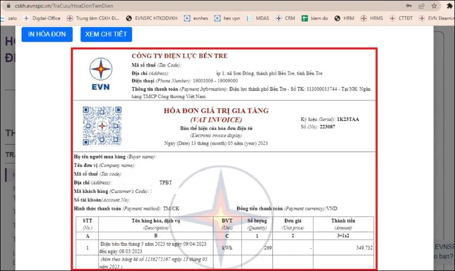Click the bảng kê số 1236275167 note
The width and height of the screenshot is (455, 271).
pos(154,262)
